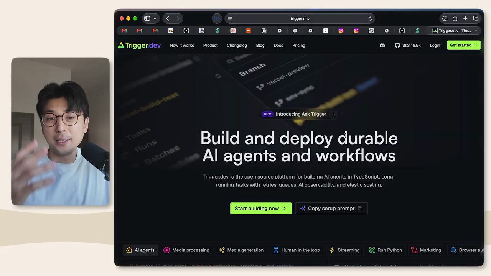Switch to the Trigger.dev browser tab
This screenshot has height=276, width=491.
tap(454, 31)
